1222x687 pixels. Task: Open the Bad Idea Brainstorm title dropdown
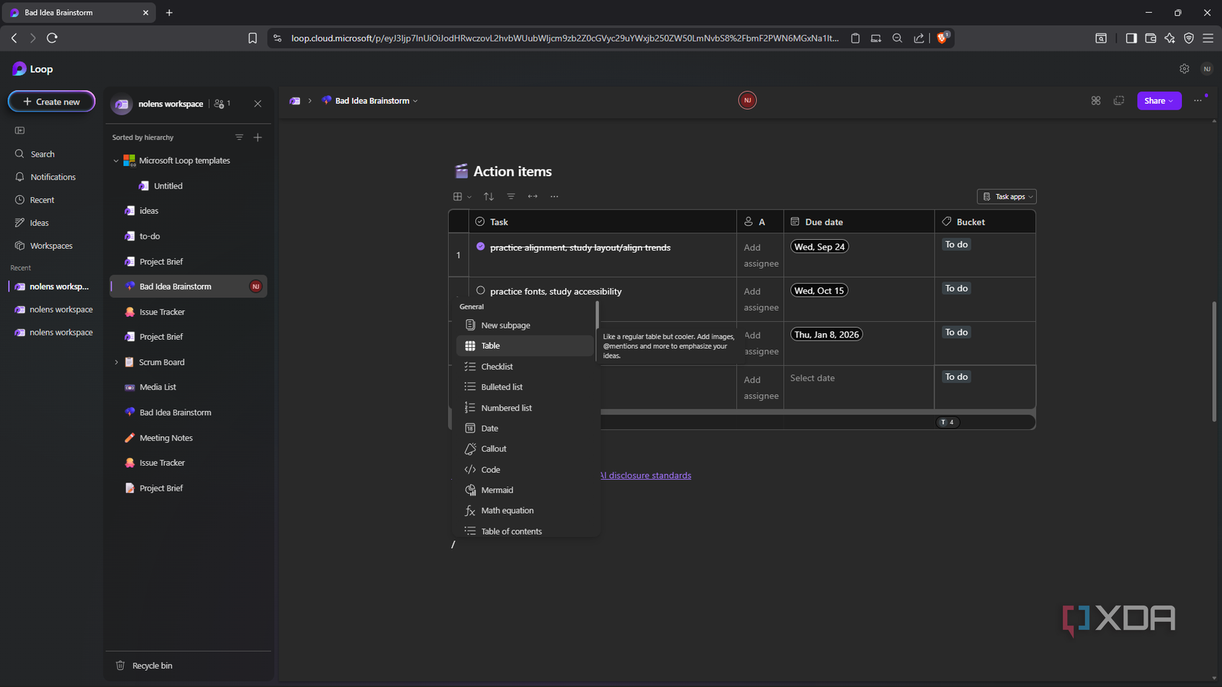tap(415, 101)
